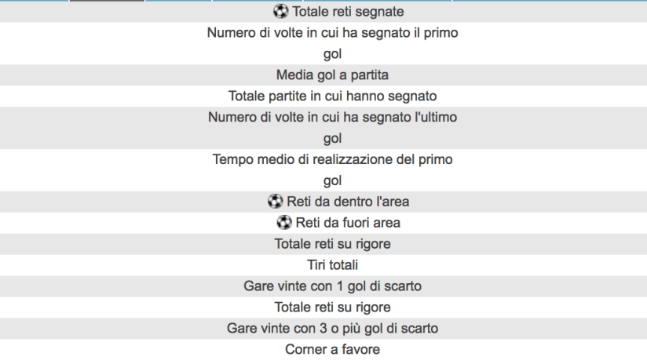This screenshot has width=647, height=364.
Task: Select the Corner a favore row
Action: (x=332, y=349)
